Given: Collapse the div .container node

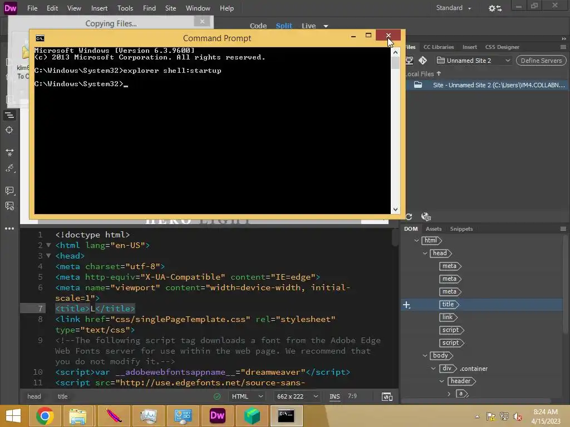Looking at the screenshot, I should tap(433, 369).
